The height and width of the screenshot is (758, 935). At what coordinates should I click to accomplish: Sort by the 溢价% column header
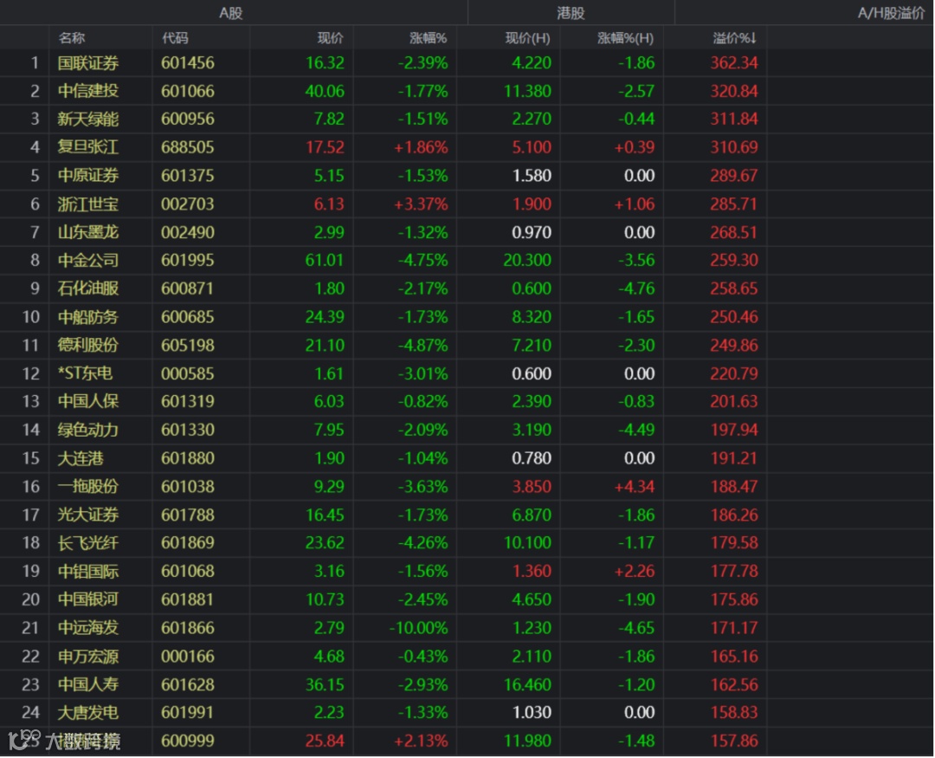click(734, 38)
